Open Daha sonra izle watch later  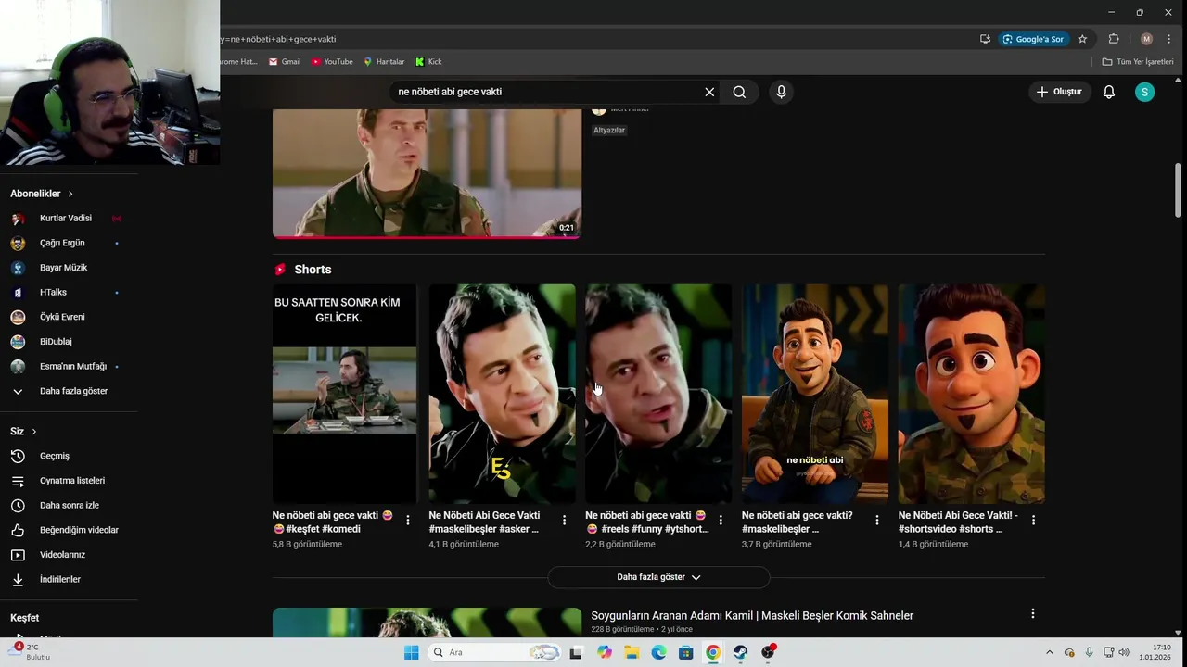pos(69,505)
